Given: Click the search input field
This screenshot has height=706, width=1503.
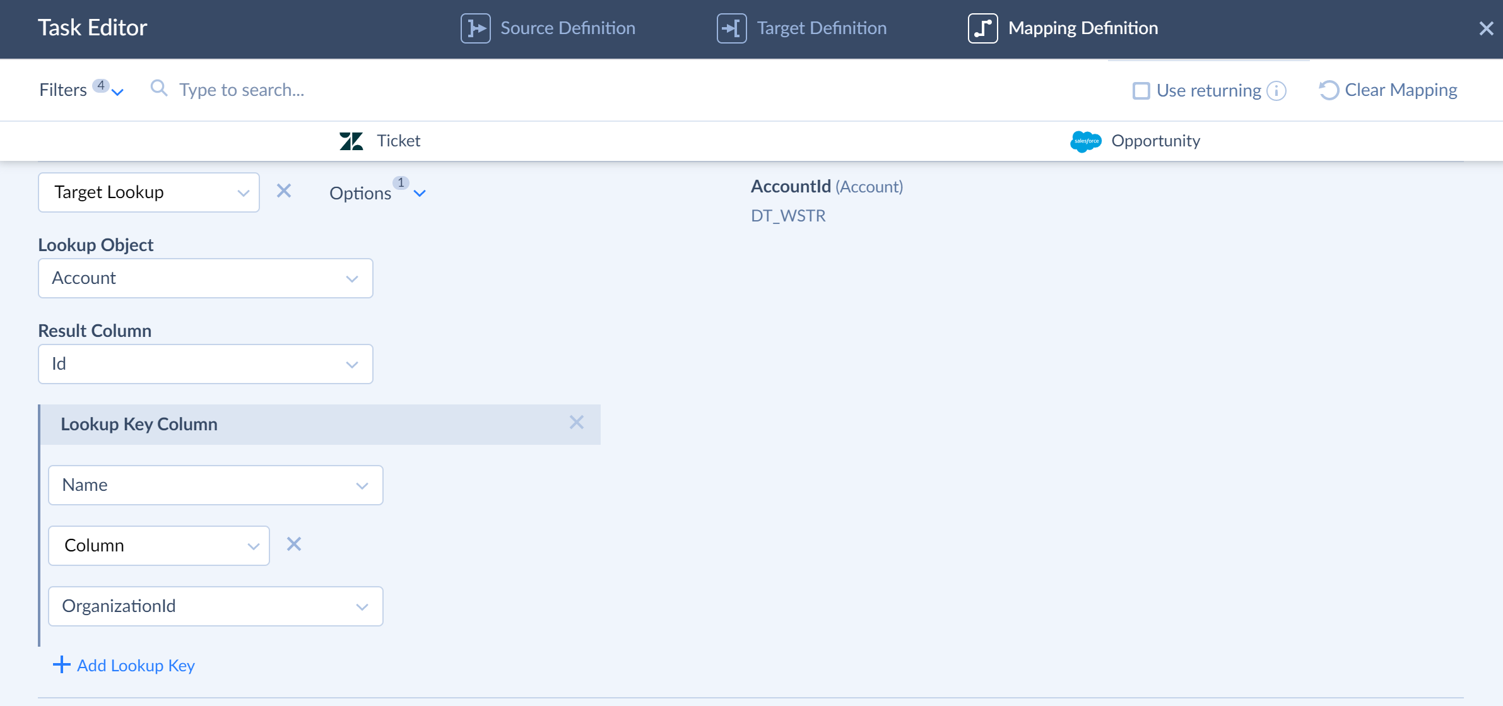Looking at the screenshot, I should pos(242,89).
